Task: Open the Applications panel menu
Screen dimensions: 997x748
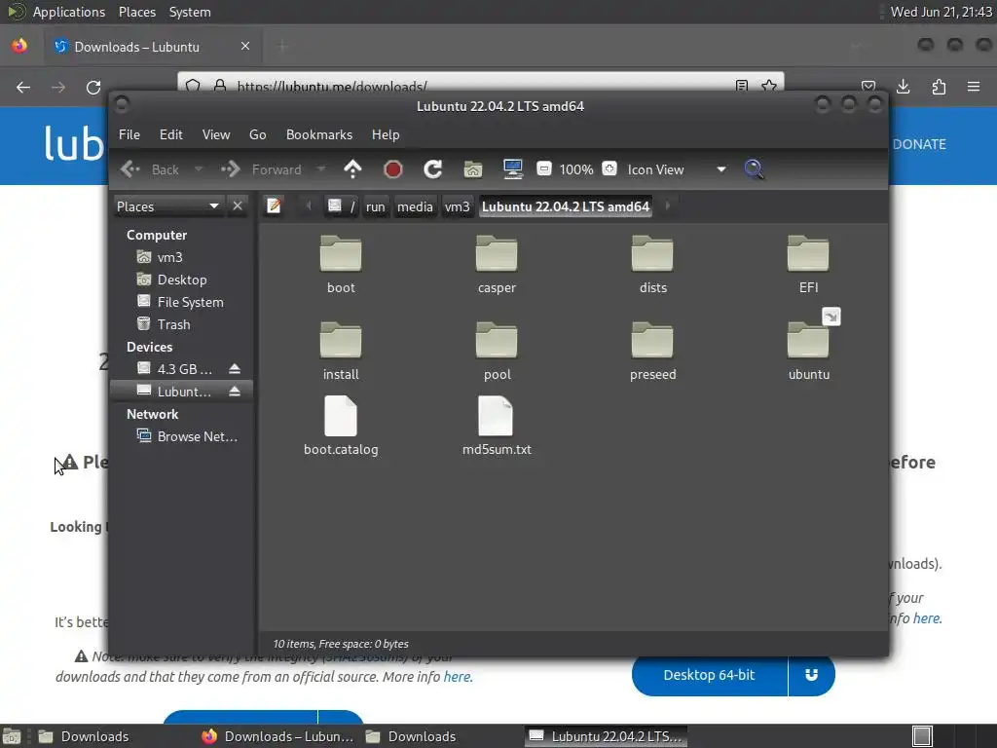Action: (x=69, y=12)
